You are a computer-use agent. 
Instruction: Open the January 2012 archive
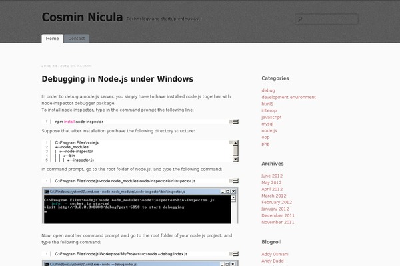tap(275, 209)
